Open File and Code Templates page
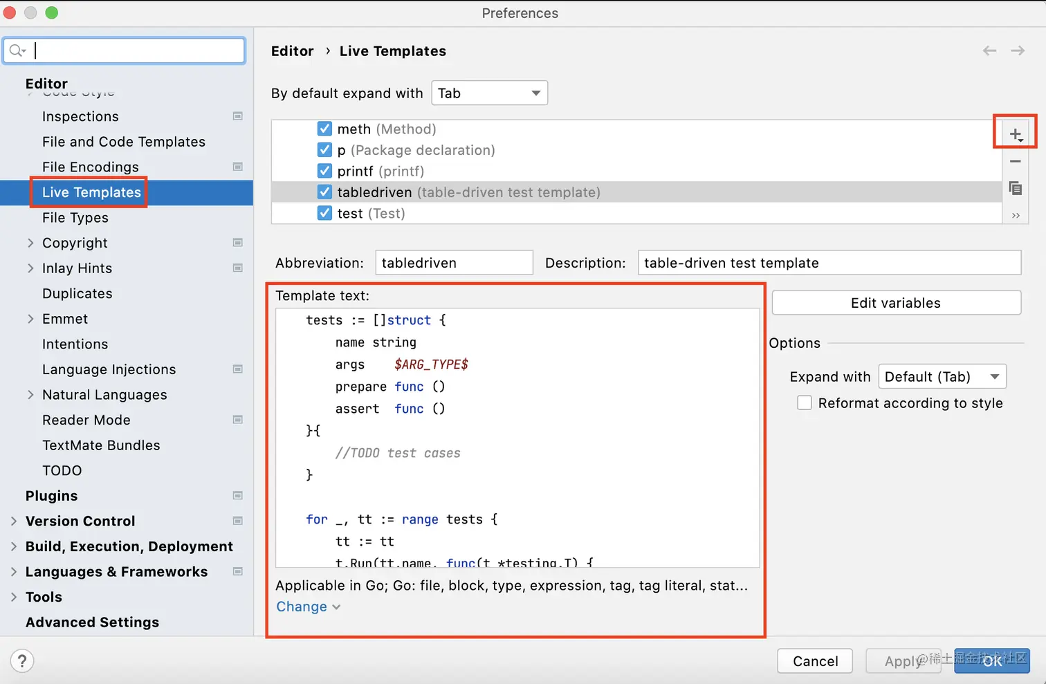This screenshot has width=1046, height=684. click(124, 142)
